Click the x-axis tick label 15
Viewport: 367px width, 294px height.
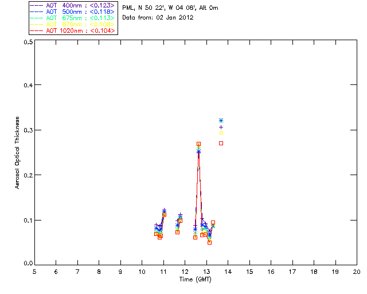click(x=249, y=272)
